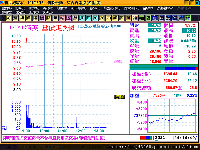200x150 pixels.
Task: Click the 均價 value 10.29
Action: [x=191, y=46]
